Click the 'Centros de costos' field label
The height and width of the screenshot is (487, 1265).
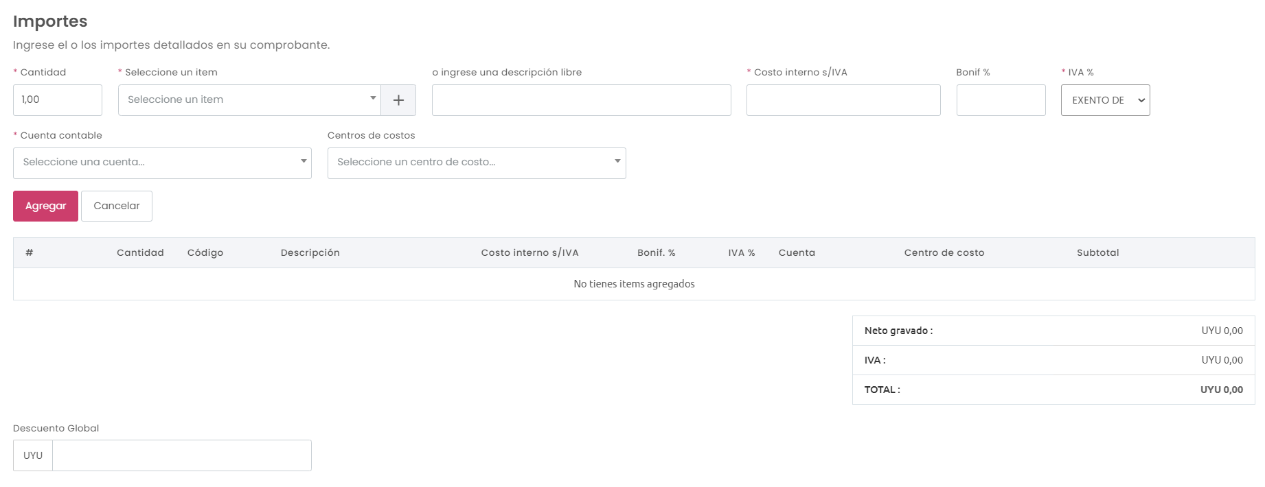point(372,135)
